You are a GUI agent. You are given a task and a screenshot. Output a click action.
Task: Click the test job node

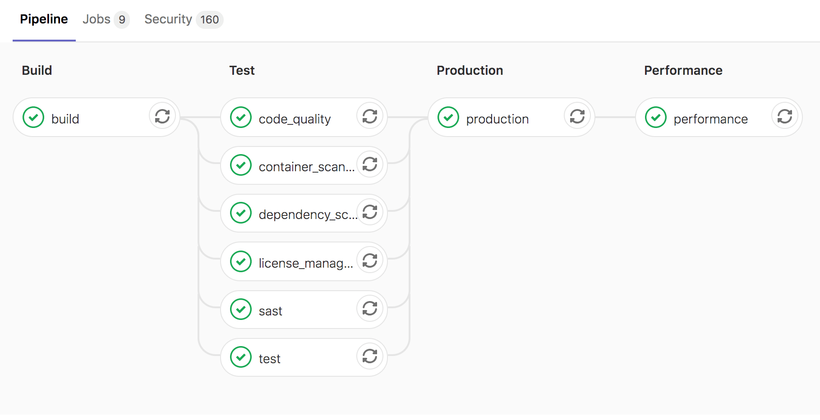pos(269,358)
